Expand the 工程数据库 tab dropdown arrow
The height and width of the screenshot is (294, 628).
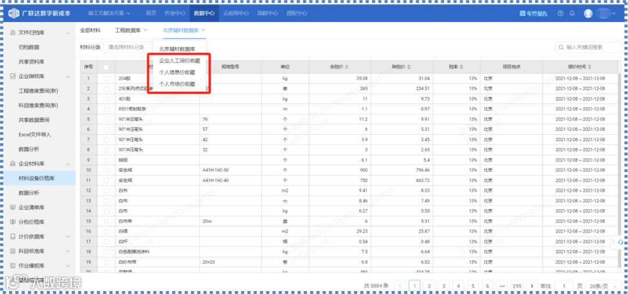point(145,30)
